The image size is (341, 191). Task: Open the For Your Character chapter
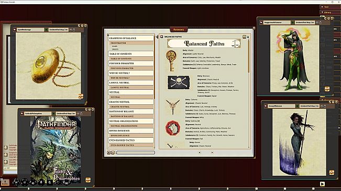[x=131, y=64]
